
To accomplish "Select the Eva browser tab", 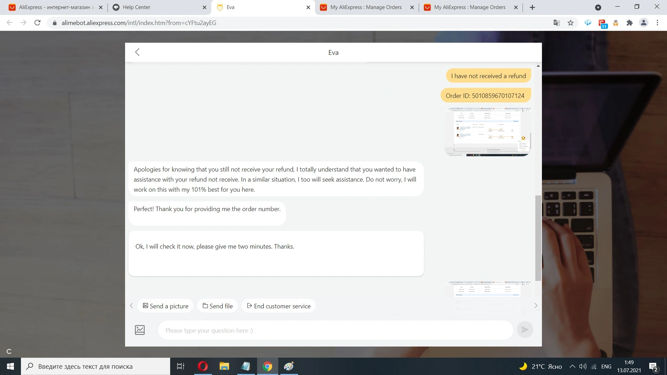I will click(x=263, y=7).
